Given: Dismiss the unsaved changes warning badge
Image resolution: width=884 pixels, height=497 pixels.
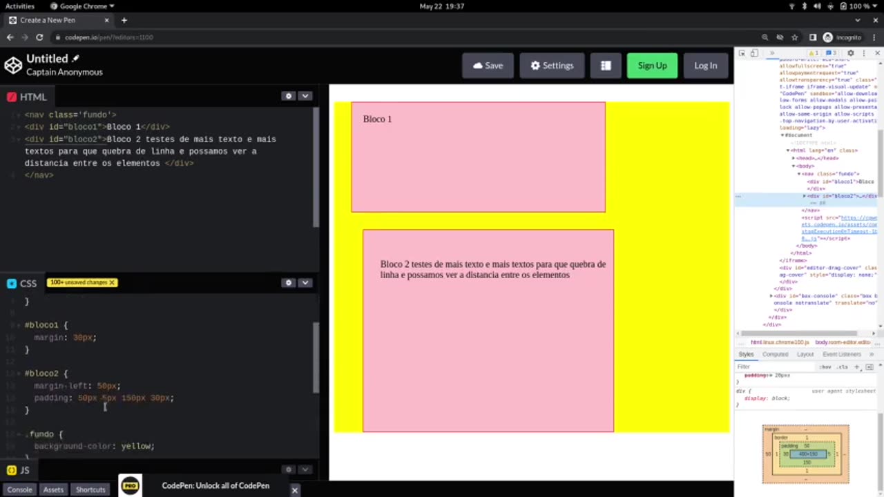Looking at the screenshot, I should tap(112, 283).
